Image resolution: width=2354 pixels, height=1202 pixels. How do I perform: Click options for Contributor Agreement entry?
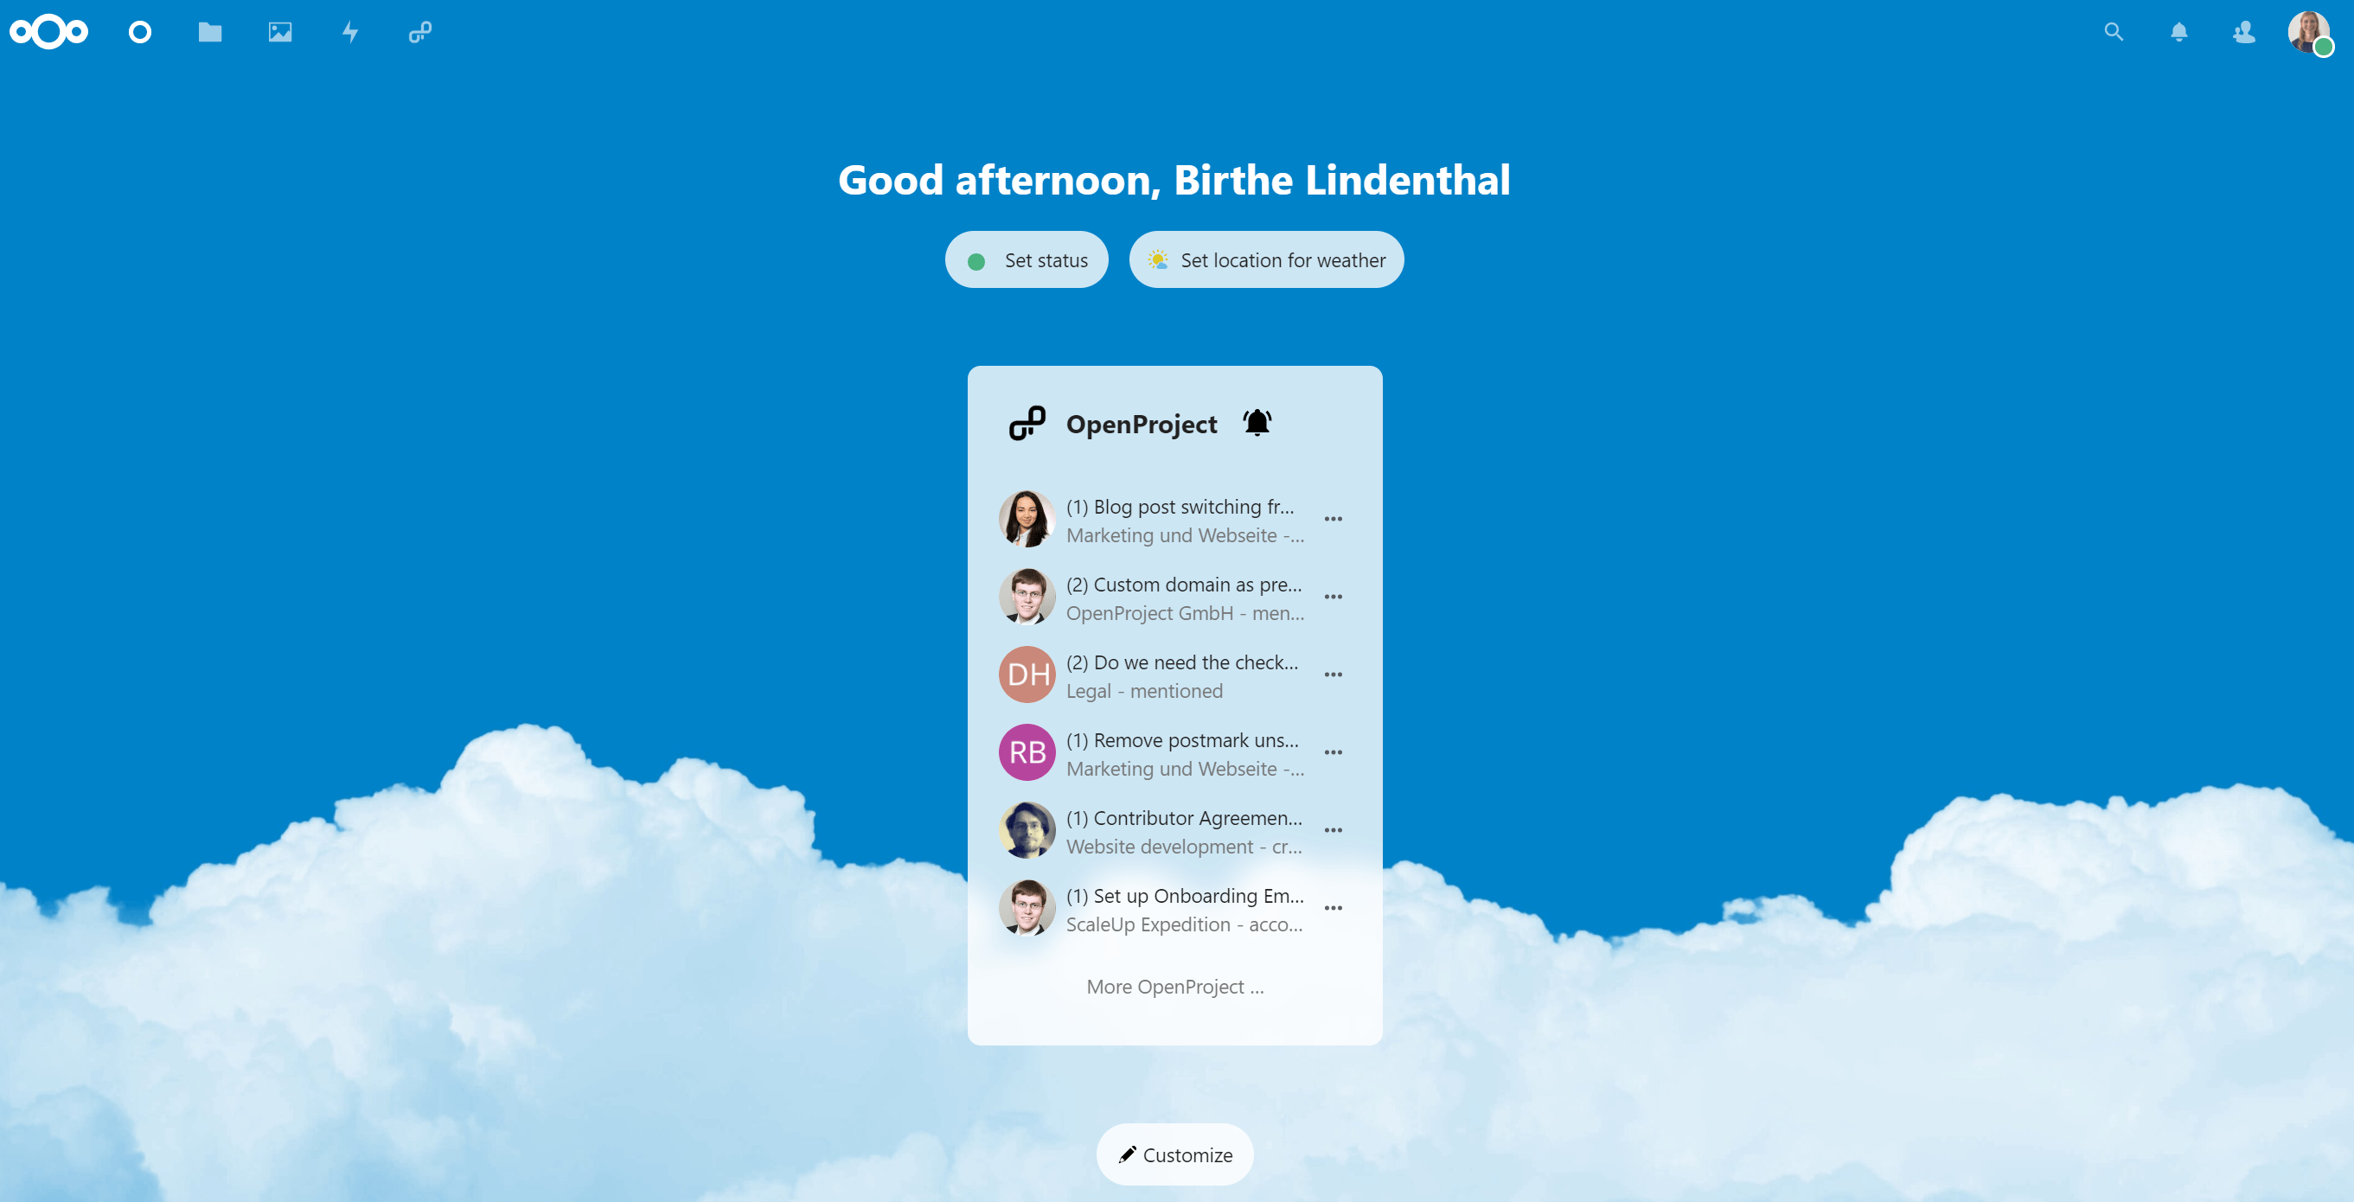[1334, 828]
